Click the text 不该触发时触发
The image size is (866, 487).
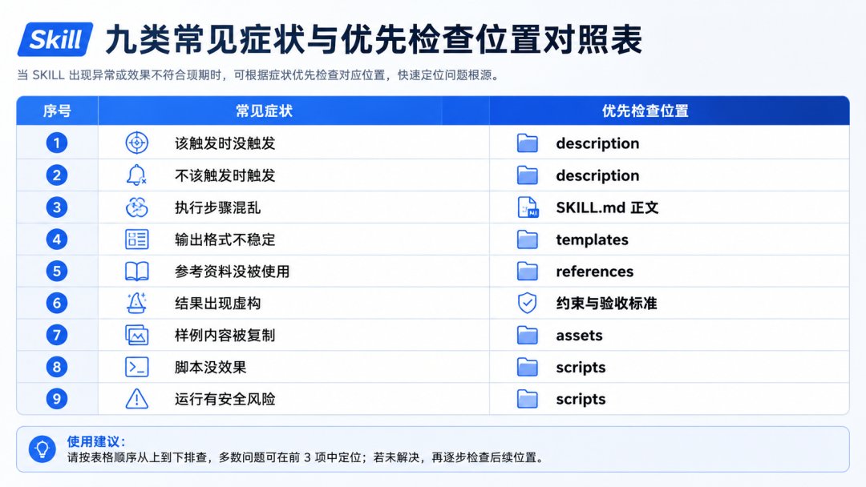[x=225, y=175]
